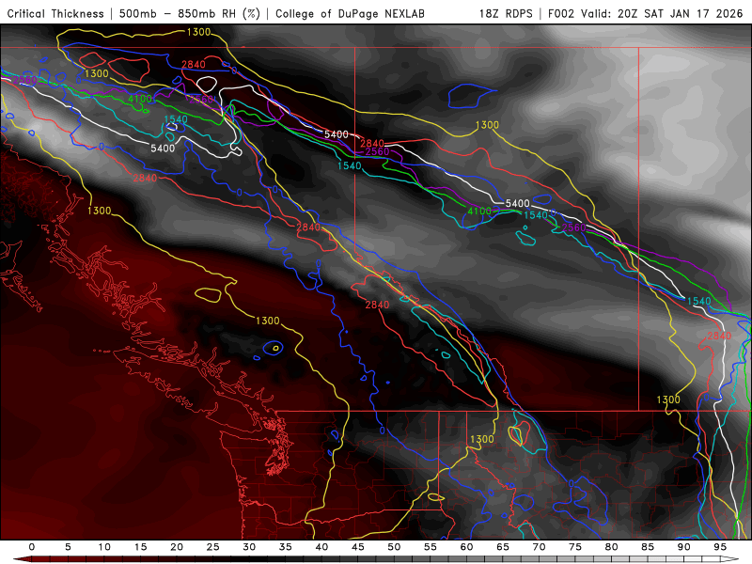
Task: Click the colorbar tick label "65"
Action: click(503, 547)
